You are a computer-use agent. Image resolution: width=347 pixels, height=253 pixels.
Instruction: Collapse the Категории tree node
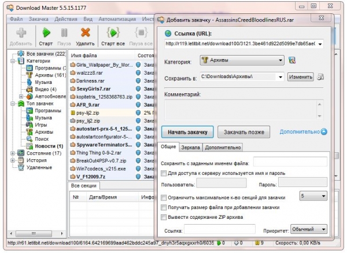coord(13,61)
